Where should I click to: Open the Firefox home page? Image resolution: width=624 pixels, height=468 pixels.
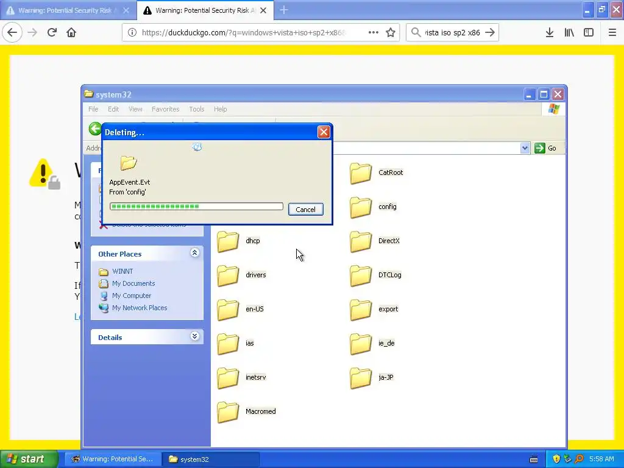71,33
